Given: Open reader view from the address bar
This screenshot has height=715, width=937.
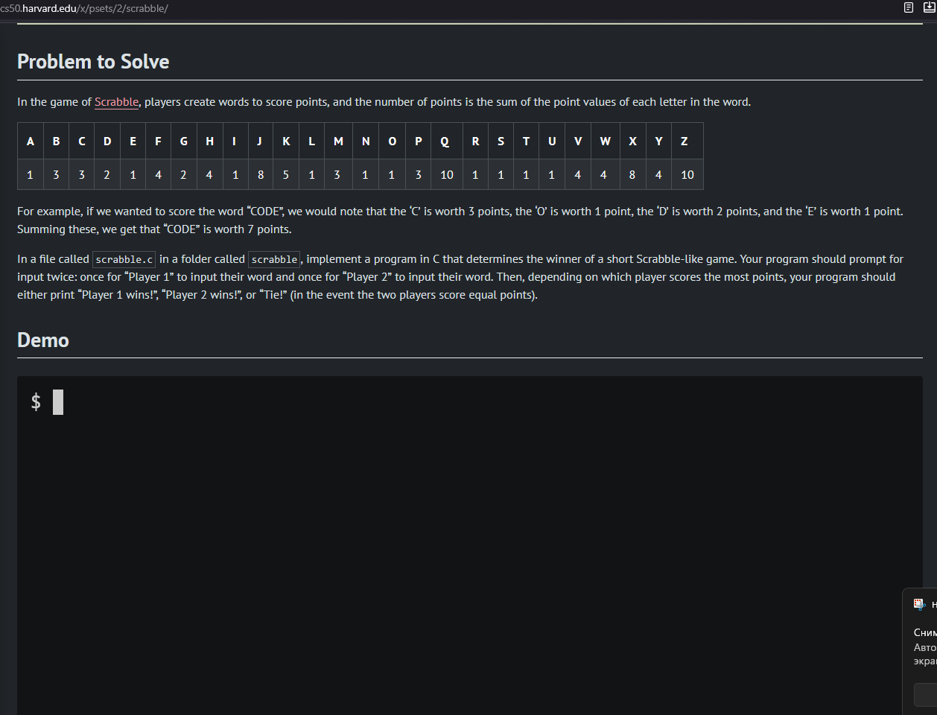Looking at the screenshot, I should coord(909,7).
